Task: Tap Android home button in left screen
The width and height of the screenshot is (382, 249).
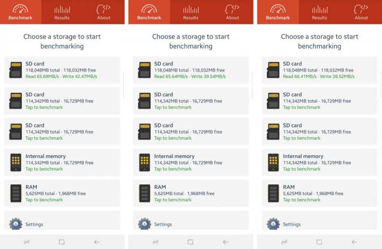Action: 62,242
